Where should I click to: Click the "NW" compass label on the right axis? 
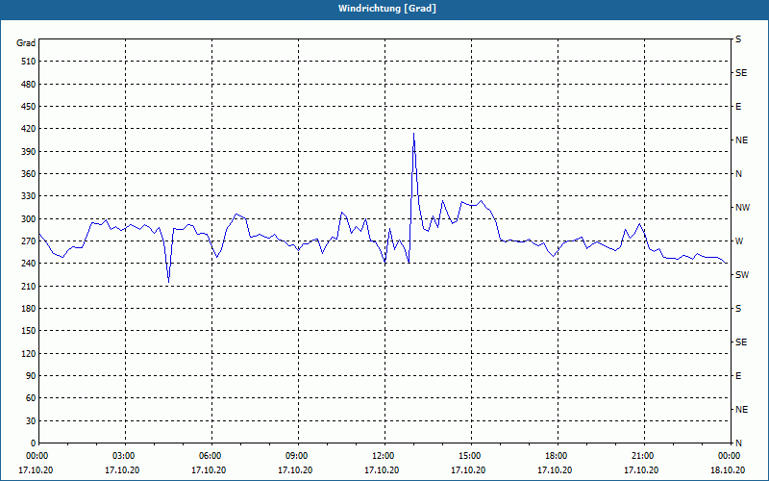pos(742,208)
